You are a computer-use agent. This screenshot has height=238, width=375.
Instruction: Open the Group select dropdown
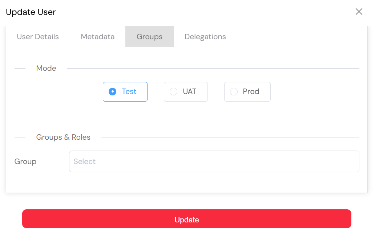pos(214,161)
